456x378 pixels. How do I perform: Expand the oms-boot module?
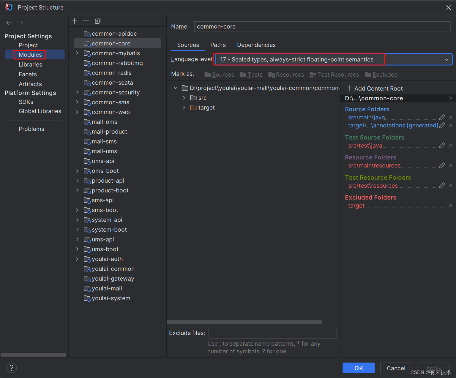(78, 171)
